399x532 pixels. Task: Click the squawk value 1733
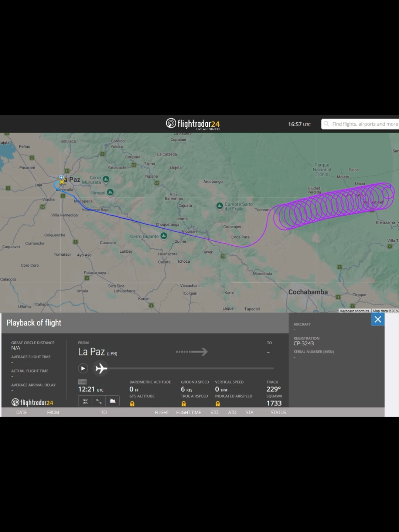tap(274, 403)
